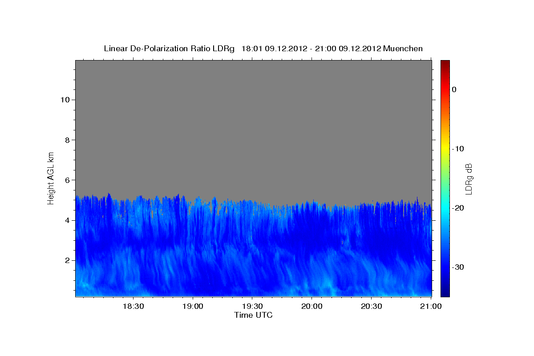
Task: Click the height axis label 2
Action: (x=67, y=260)
